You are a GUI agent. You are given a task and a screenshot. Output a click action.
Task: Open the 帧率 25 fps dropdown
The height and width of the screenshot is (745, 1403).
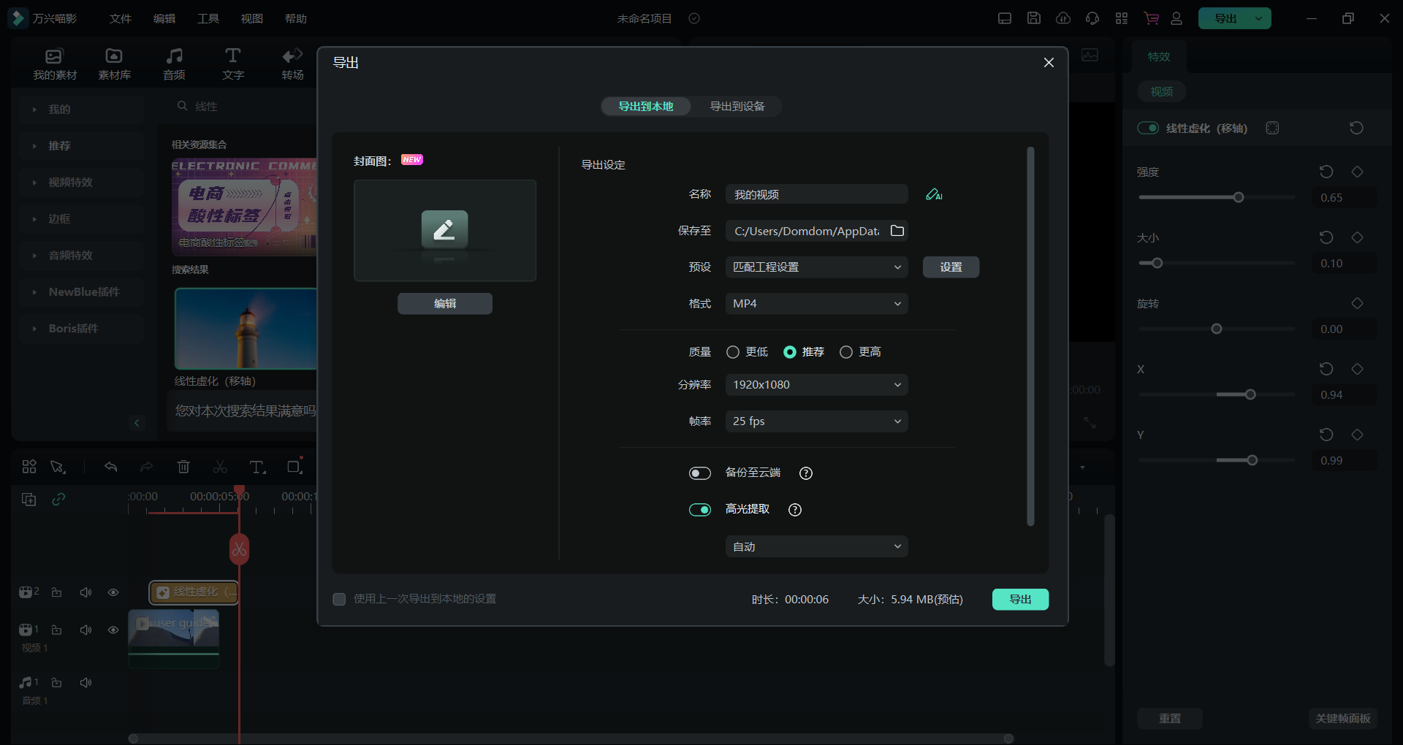(x=816, y=421)
